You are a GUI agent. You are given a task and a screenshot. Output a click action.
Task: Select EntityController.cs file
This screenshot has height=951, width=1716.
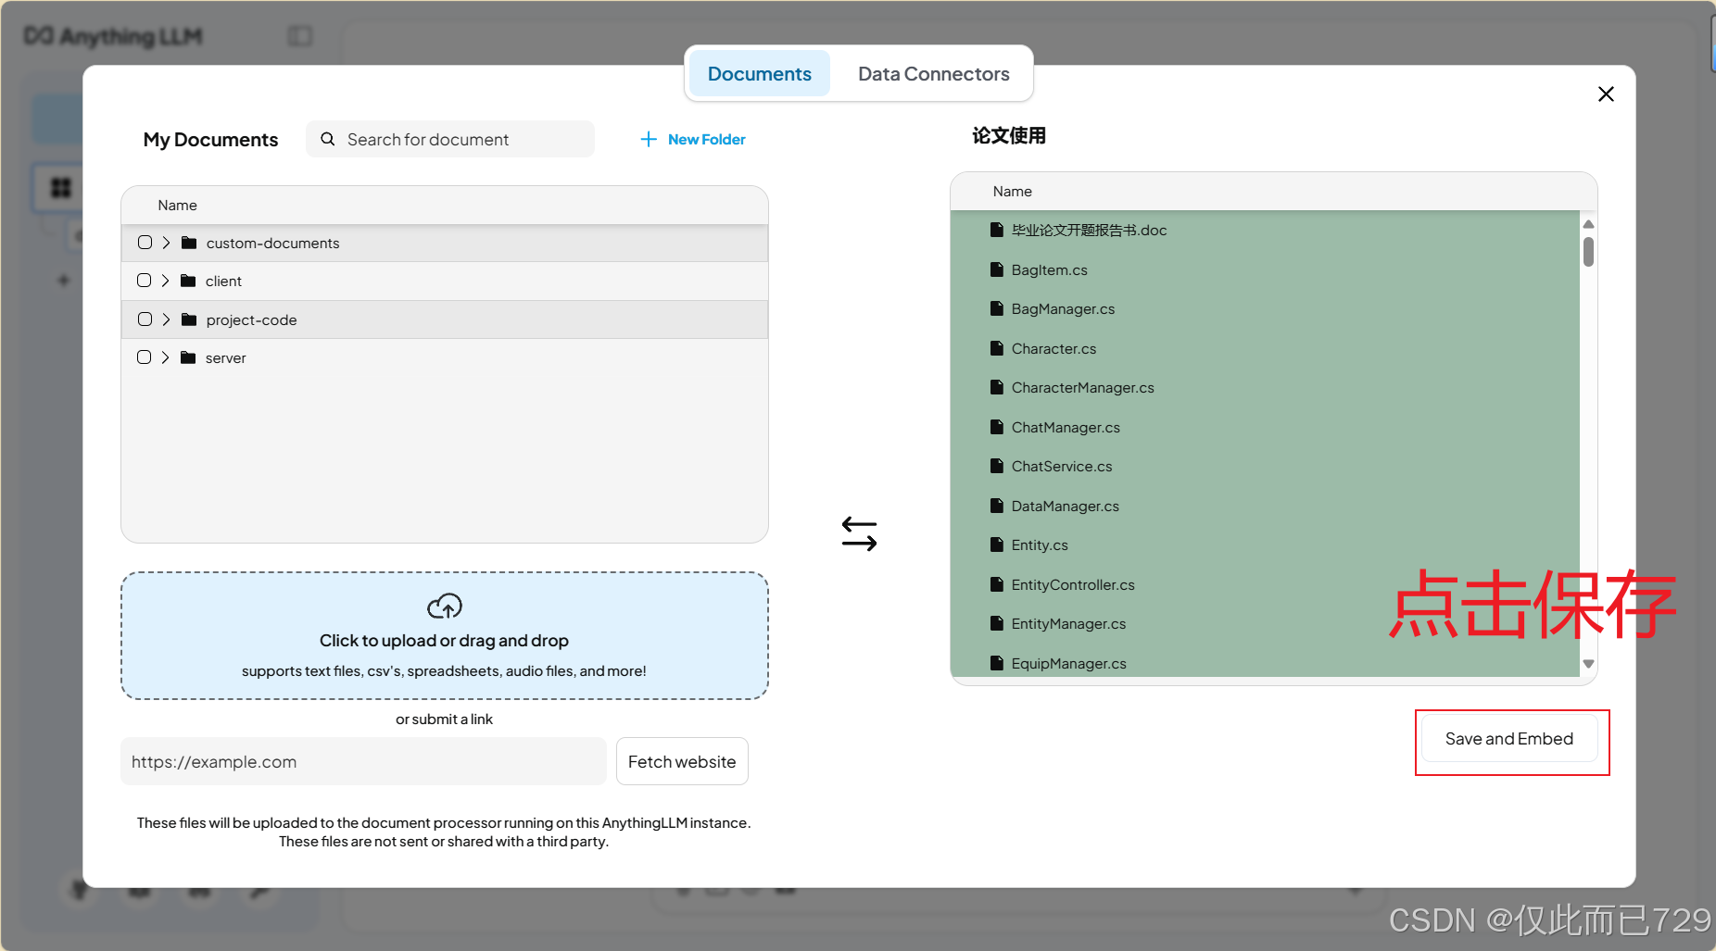coord(1073,585)
